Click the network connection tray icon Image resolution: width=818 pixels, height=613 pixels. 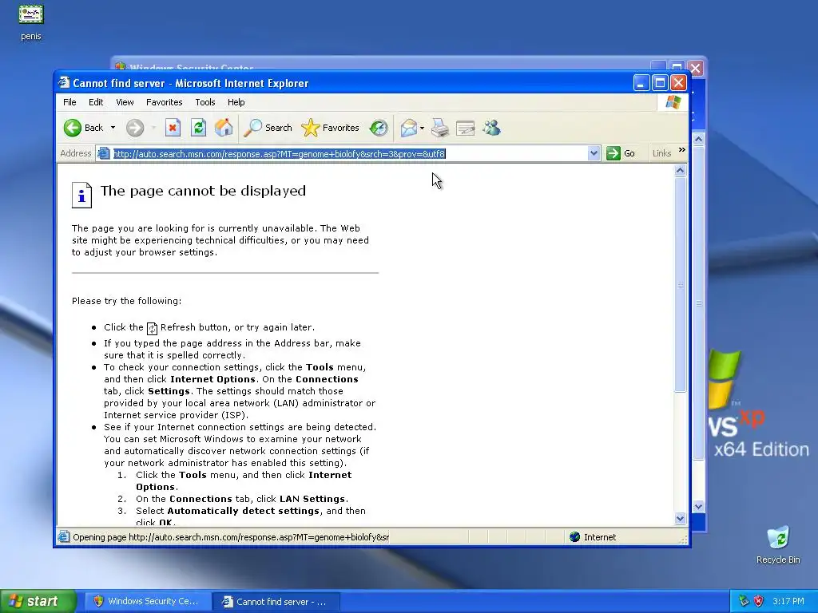point(744,601)
